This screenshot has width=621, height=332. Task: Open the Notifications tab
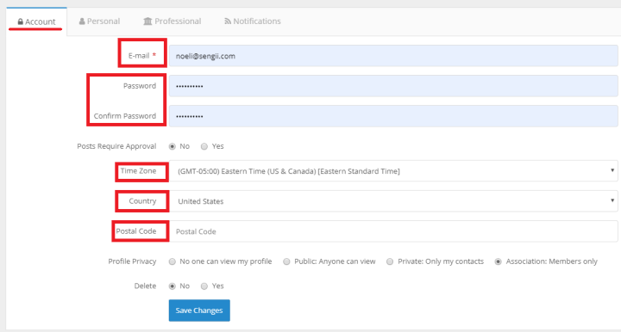click(253, 22)
